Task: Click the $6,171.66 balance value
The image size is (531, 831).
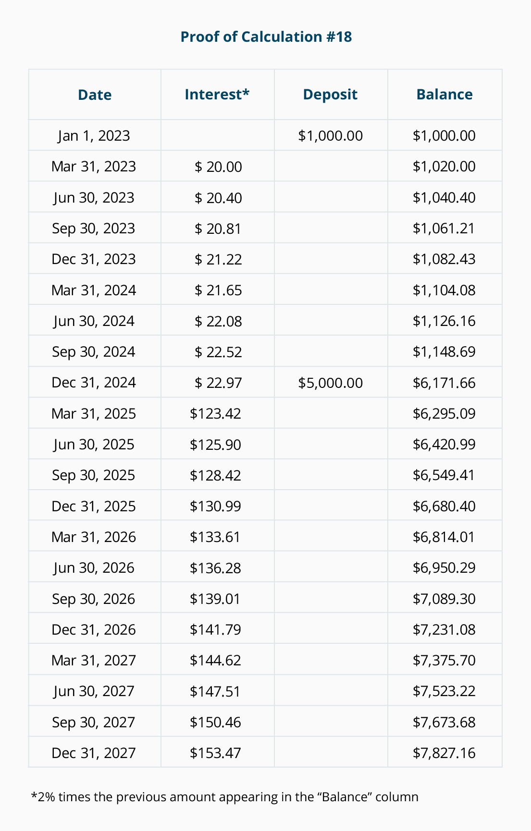Action: (x=444, y=383)
